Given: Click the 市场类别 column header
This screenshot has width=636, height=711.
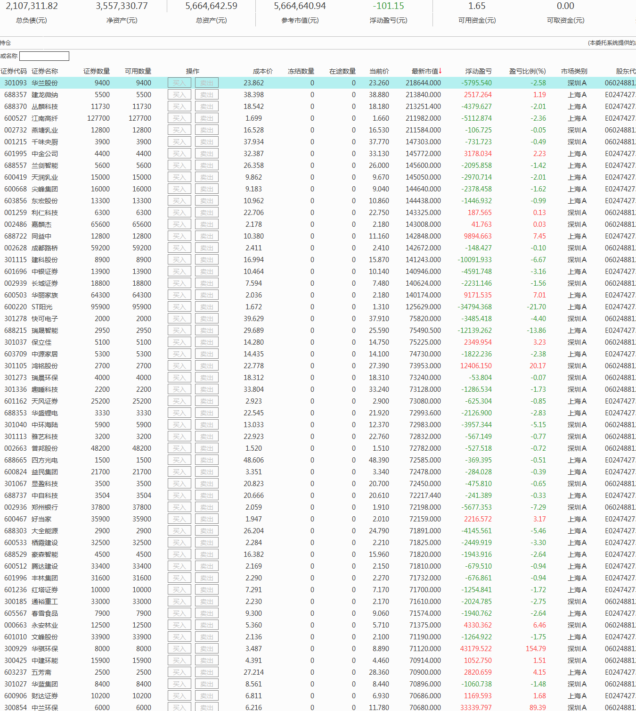Looking at the screenshot, I should (x=574, y=71).
